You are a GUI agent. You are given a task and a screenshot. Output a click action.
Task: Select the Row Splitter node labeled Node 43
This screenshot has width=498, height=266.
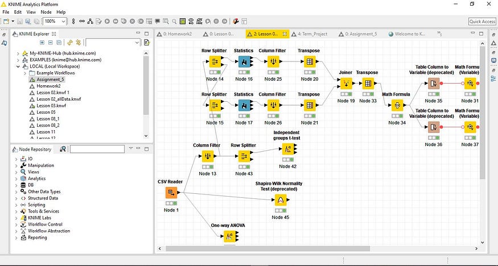point(244,156)
